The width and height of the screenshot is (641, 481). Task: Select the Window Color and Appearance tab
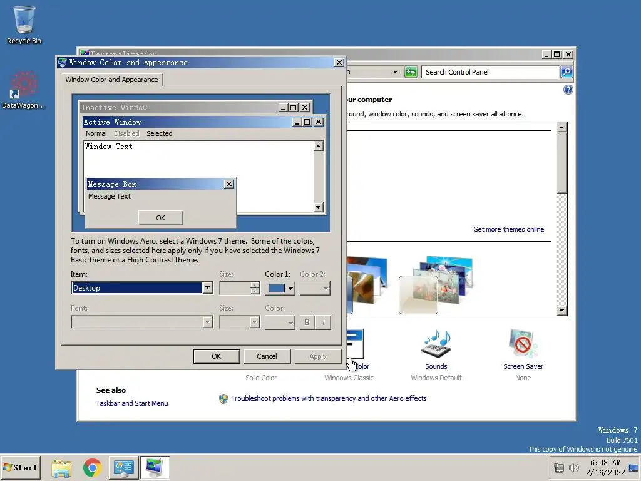tap(111, 80)
